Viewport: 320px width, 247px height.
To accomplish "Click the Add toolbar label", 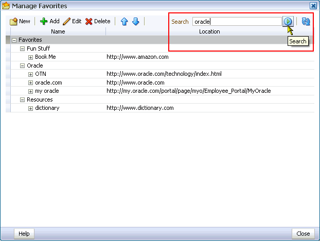I will 55,21.
